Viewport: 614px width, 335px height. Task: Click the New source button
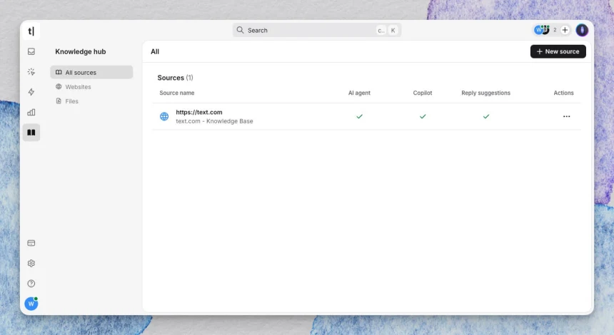pos(558,51)
